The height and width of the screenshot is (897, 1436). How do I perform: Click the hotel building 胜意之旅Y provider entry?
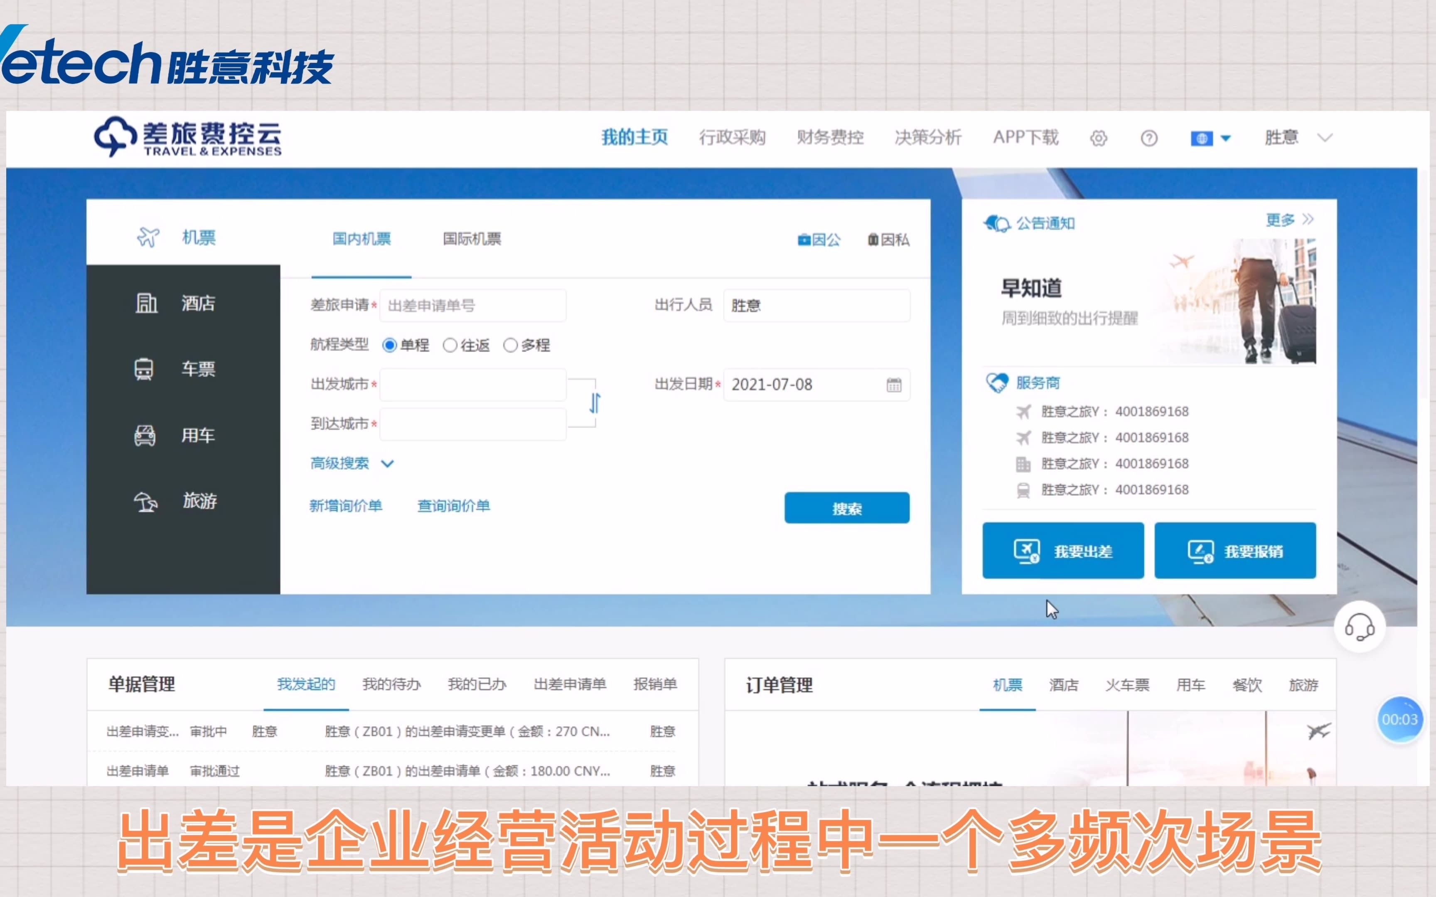1102,464
